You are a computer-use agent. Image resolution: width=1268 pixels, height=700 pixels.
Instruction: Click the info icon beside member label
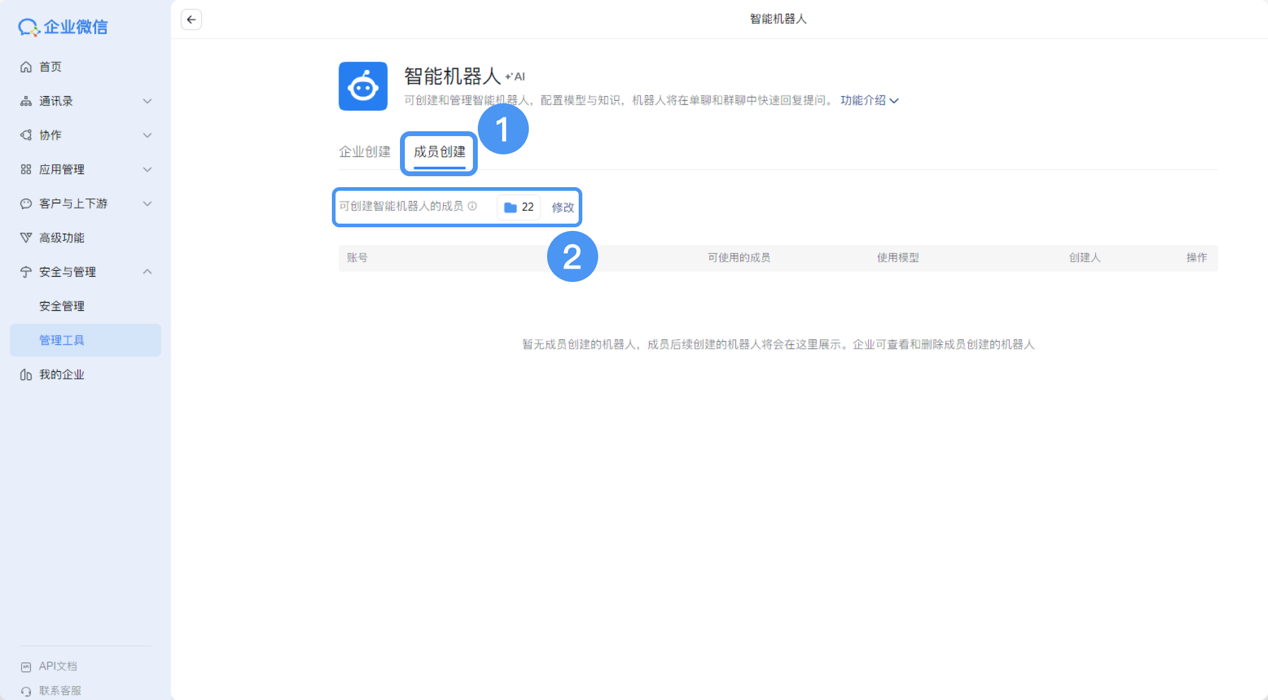tap(472, 206)
